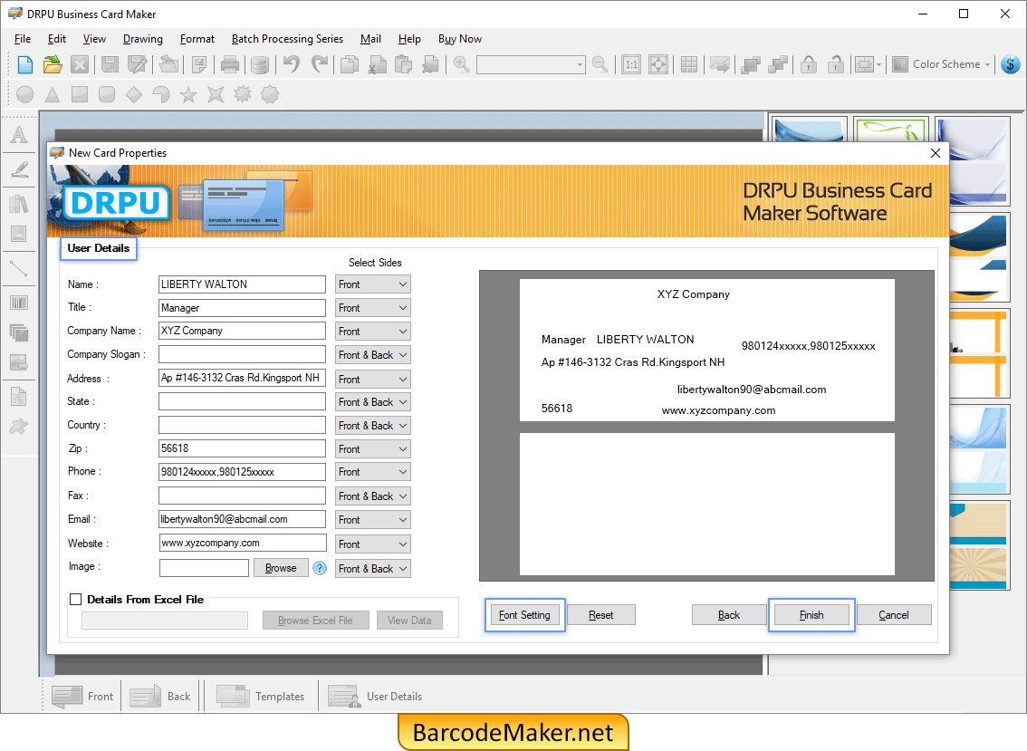
Task: Select the Text tool in left sidebar
Action: pyautogui.click(x=19, y=135)
